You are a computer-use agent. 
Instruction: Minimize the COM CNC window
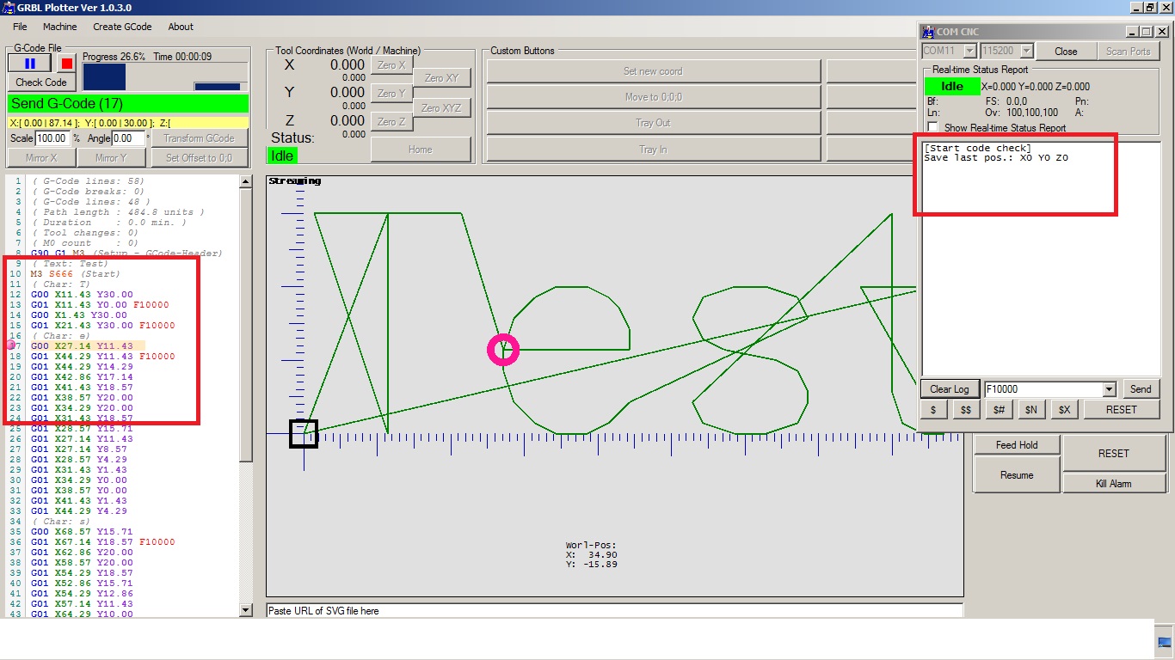1133,32
